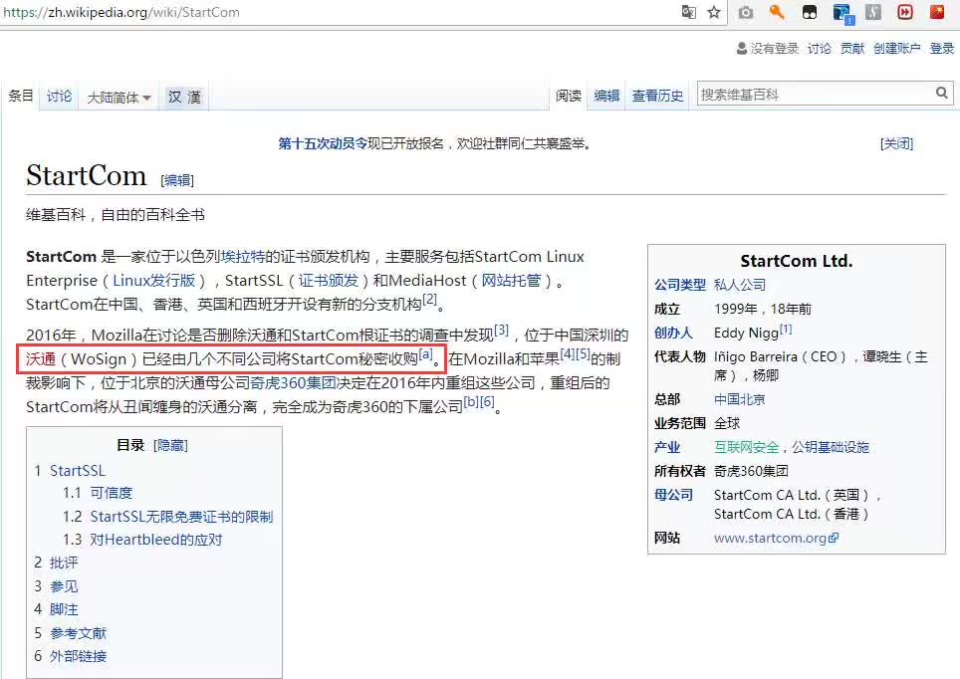Screen dimensions: 960x679
Task: Hide the table of contents via 隐藏
Action: [x=171, y=445]
